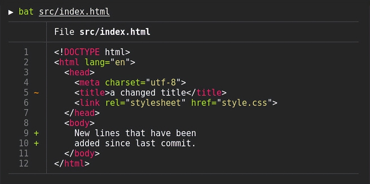Click 'added since last commit.' text
The width and height of the screenshot is (370, 184).
click(135, 143)
